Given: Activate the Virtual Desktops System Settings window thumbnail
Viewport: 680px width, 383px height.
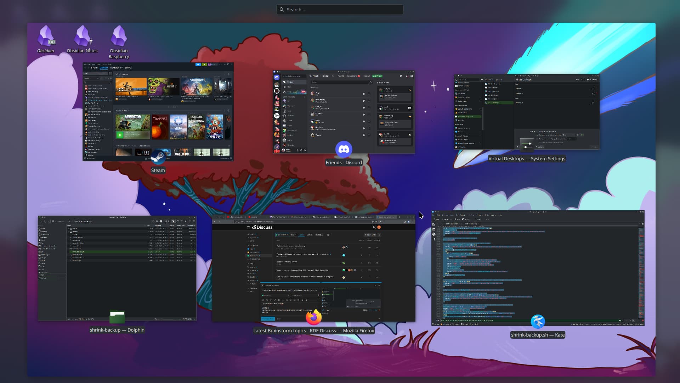Looking at the screenshot, I should pos(527,112).
